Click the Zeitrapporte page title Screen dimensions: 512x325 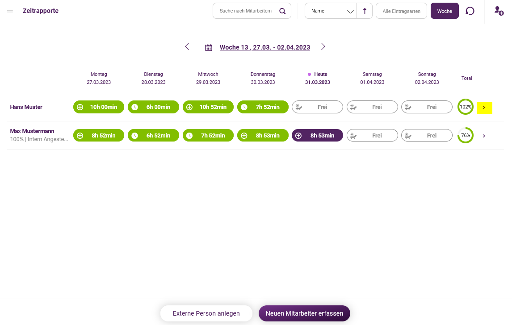coord(41,11)
